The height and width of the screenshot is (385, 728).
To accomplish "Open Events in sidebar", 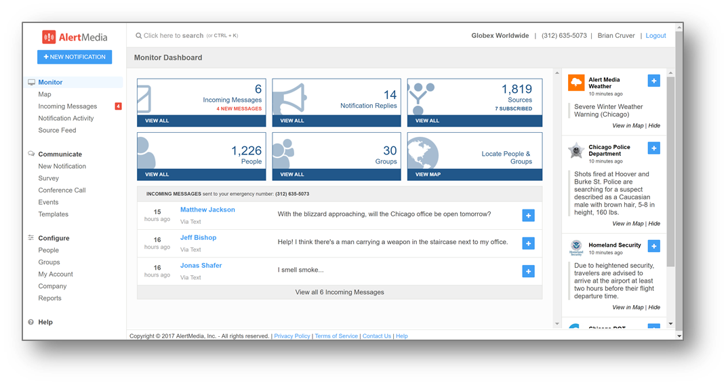I will click(x=48, y=203).
